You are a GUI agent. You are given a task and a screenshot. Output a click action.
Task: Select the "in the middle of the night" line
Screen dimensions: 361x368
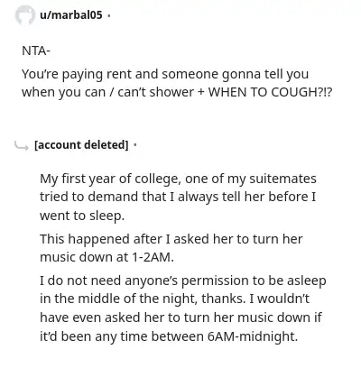click(174, 299)
